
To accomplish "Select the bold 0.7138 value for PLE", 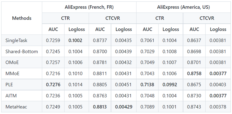I will point(148,85).
